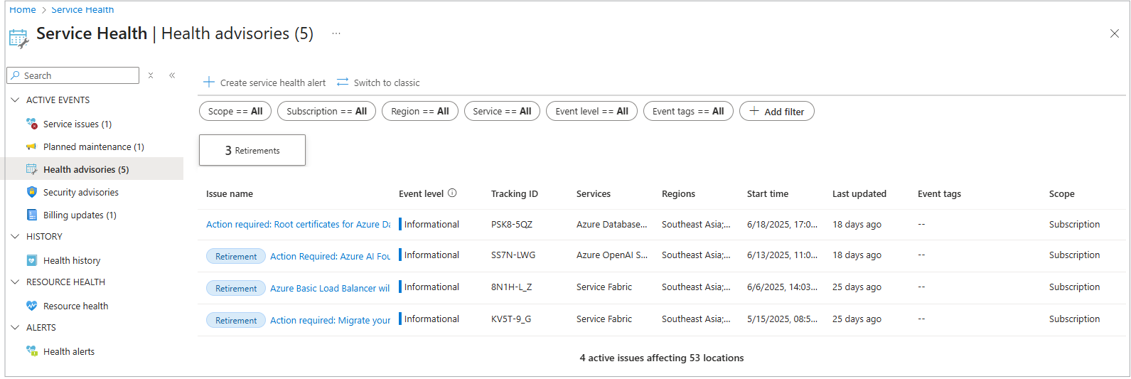Click the Billing updates icon
Screen dimensions: 1131x379
pyautogui.click(x=31, y=215)
